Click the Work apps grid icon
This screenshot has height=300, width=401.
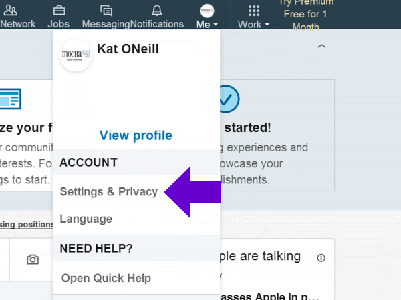click(254, 10)
